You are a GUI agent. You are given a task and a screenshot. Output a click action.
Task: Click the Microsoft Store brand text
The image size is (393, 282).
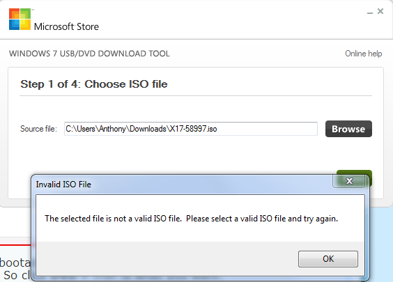click(66, 26)
